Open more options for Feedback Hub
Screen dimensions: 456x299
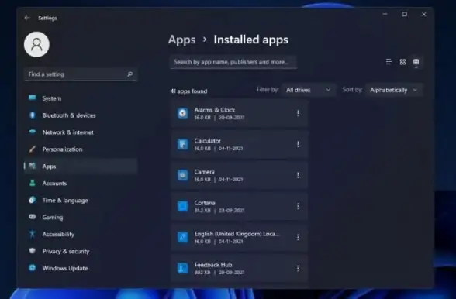pyautogui.click(x=298, y=269)
